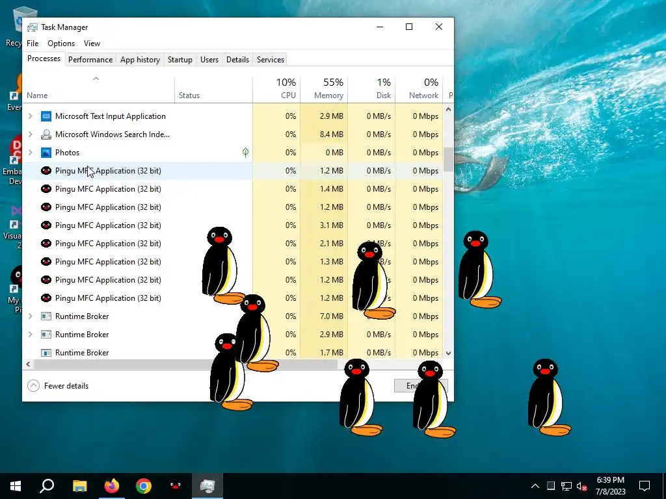Screen dimensions: 666x499
Task: Click the scroll down arrow
Action: (449, 353)
